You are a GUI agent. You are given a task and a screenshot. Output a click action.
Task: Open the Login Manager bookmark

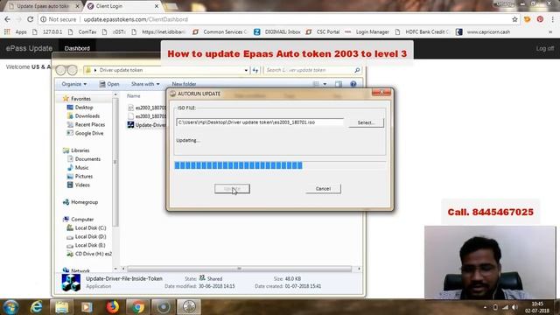(x=367, y=31)
